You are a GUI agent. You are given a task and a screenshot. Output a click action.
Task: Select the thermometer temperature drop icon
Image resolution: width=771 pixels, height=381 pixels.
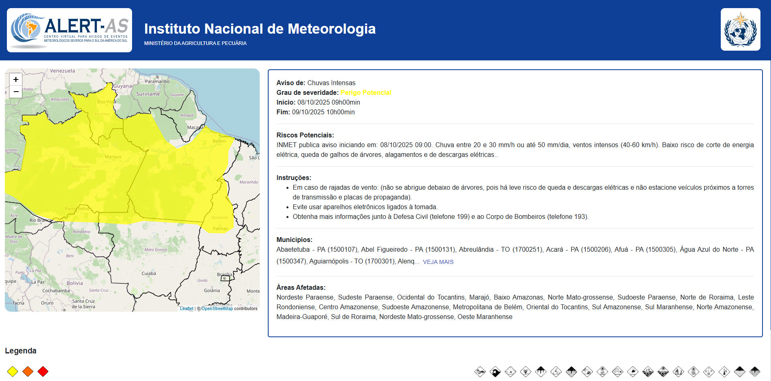[x=724, y=372]
